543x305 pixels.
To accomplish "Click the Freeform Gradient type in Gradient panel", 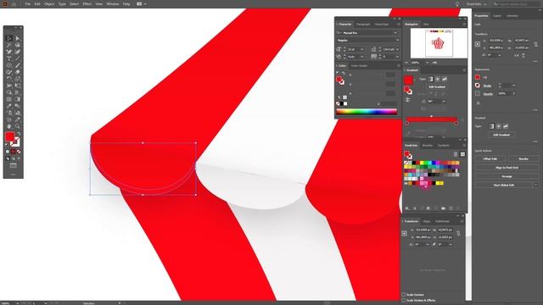I will [445, 79].
